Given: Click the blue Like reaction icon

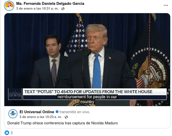Looking at the screenshot, I should (x=7, y=133).
